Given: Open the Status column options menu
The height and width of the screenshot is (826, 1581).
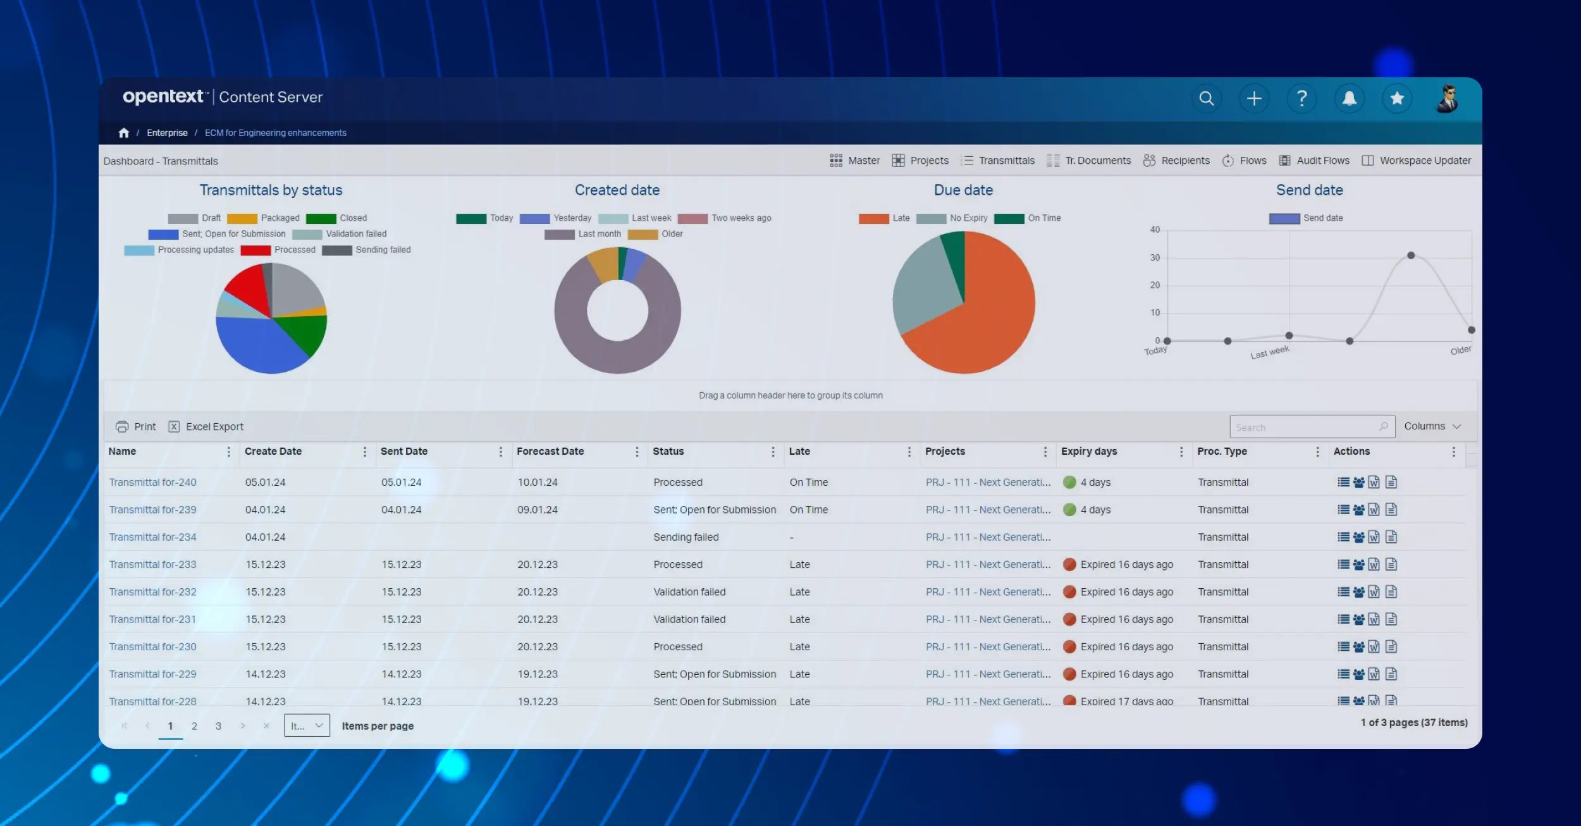Looking at the screenshot, I should (x=773, y=452).
